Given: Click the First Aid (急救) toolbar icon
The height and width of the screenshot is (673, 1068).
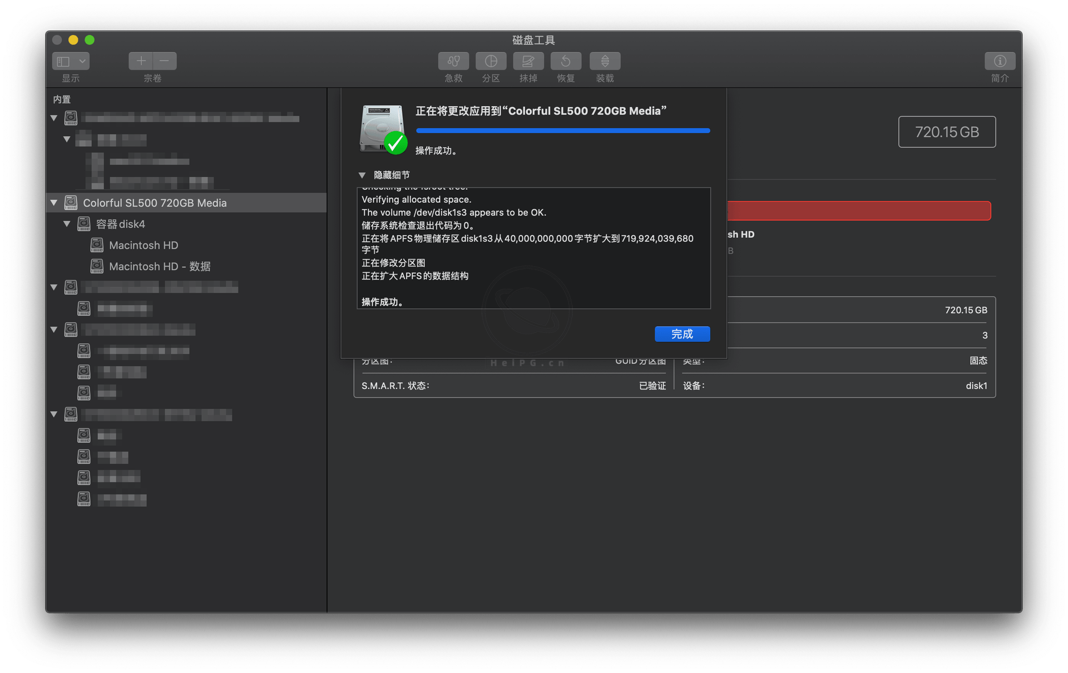Looking at the screenshot, I should coord(453,61).
